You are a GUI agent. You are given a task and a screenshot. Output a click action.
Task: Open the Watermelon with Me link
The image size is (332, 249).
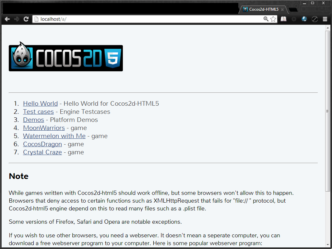click(x=54, y=136)
